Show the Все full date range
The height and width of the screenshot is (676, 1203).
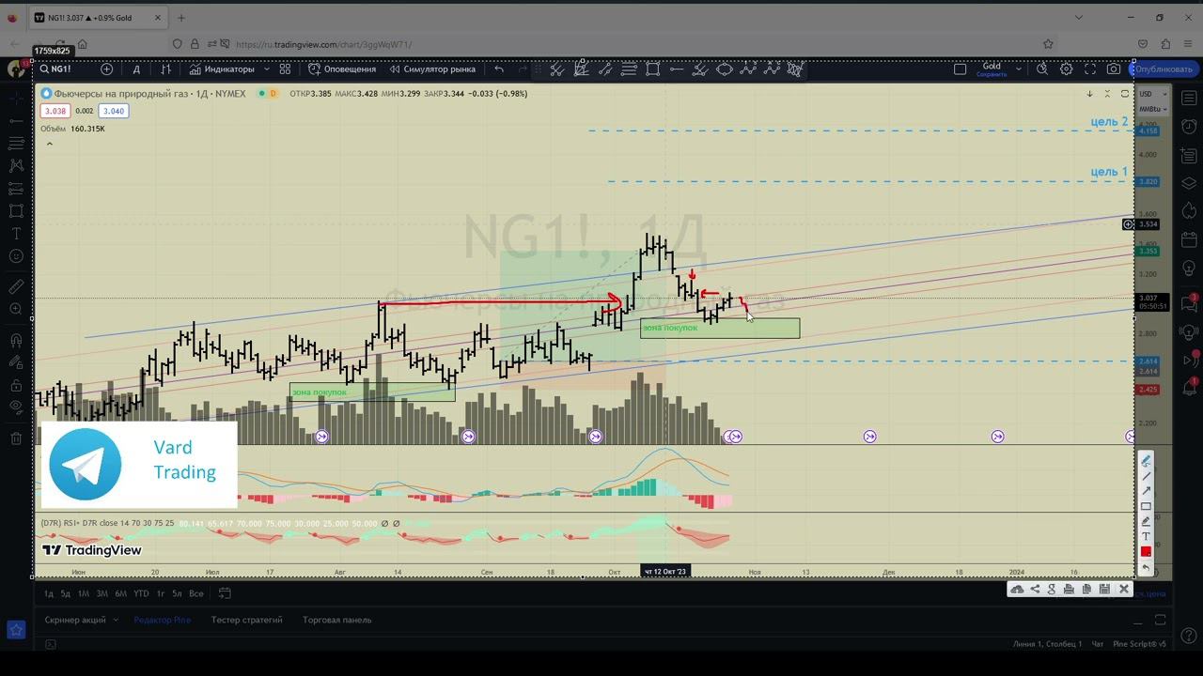click(196, 593)
